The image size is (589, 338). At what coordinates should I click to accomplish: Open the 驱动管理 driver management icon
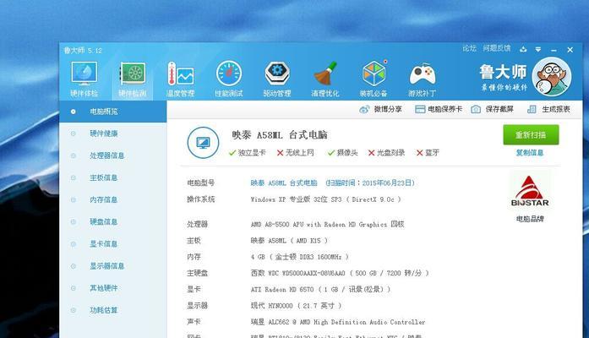(x=277, y=74)
